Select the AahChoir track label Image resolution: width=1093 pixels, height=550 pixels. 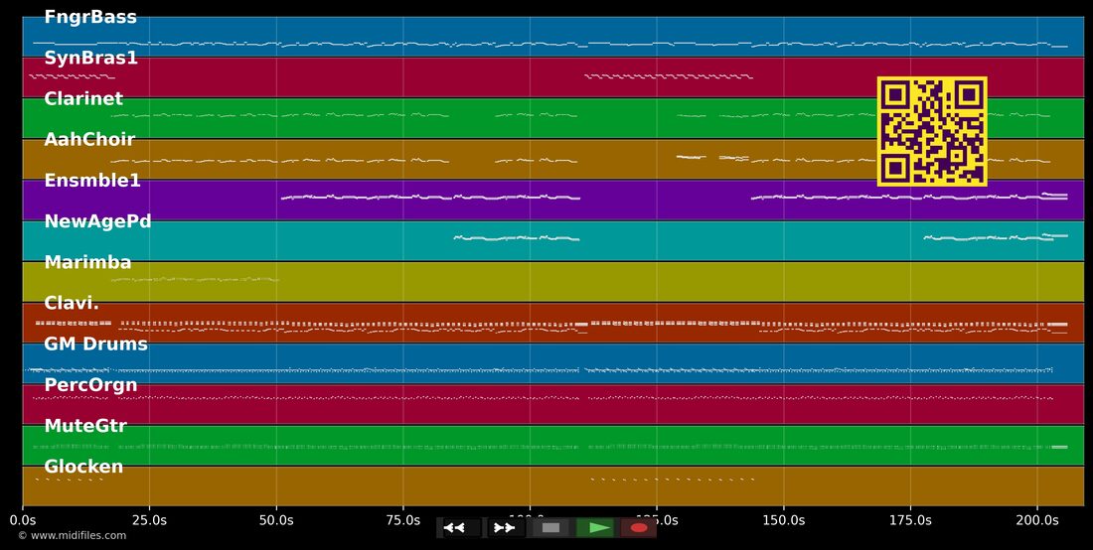click(x=89, y=139)
